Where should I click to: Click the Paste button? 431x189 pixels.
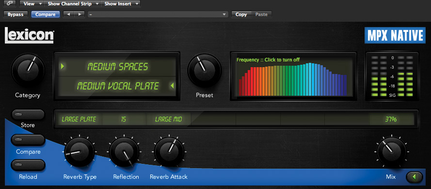click(261, 14)
